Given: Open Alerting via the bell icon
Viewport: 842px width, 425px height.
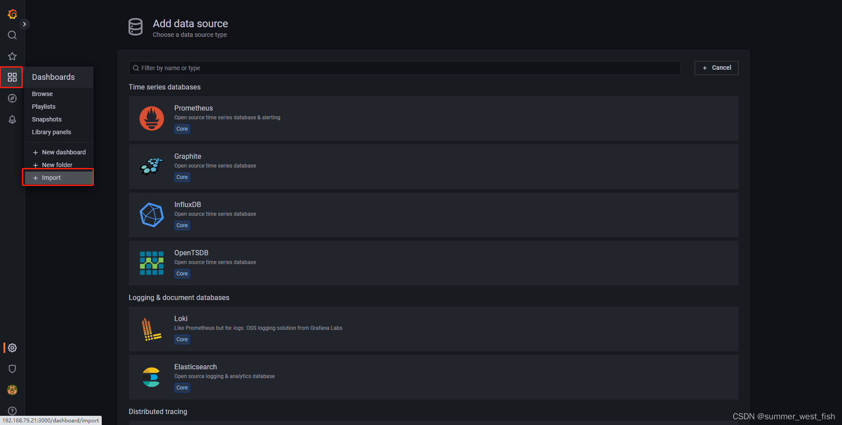Looking at the screenshot, I should click(12, 119).
